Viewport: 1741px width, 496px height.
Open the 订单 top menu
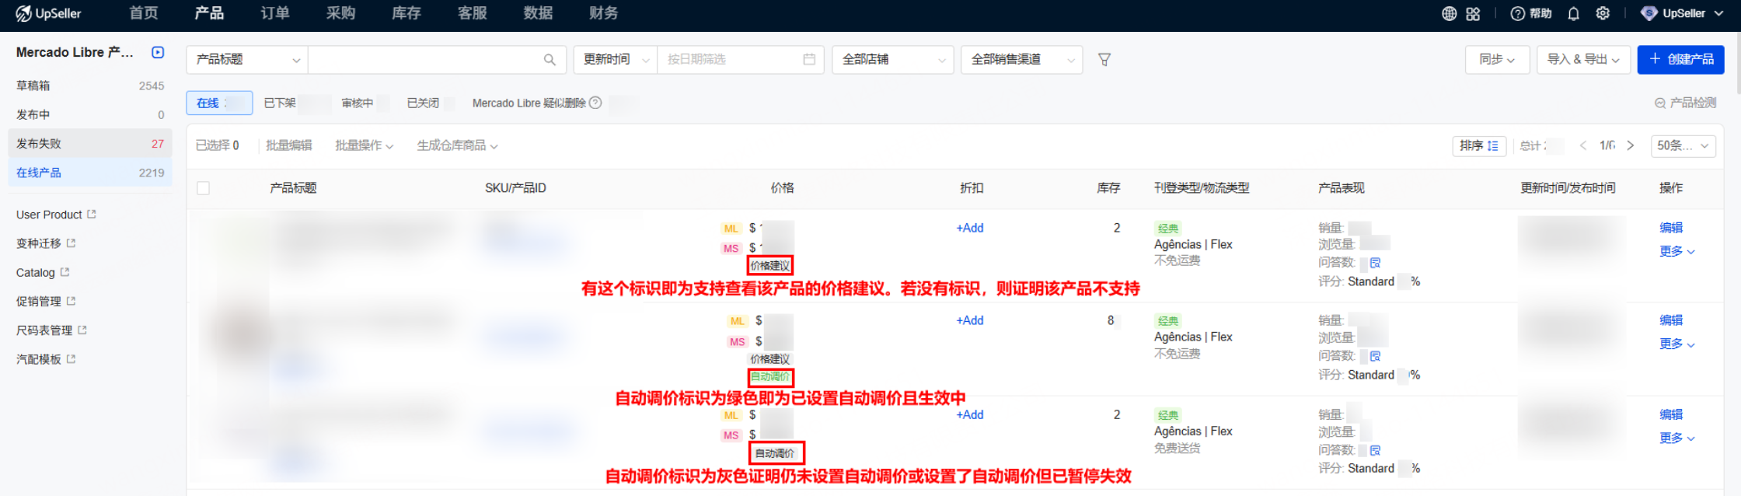click(x=275, y=13)
